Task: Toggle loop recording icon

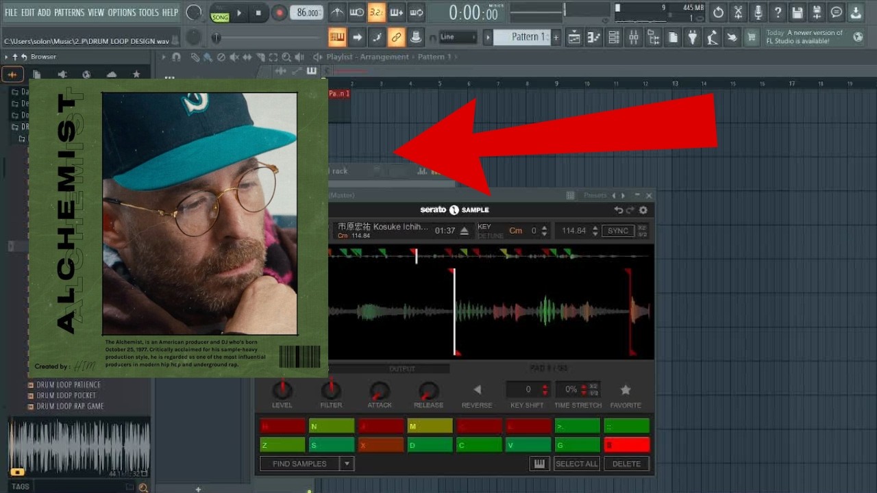Action: [416, 12]
